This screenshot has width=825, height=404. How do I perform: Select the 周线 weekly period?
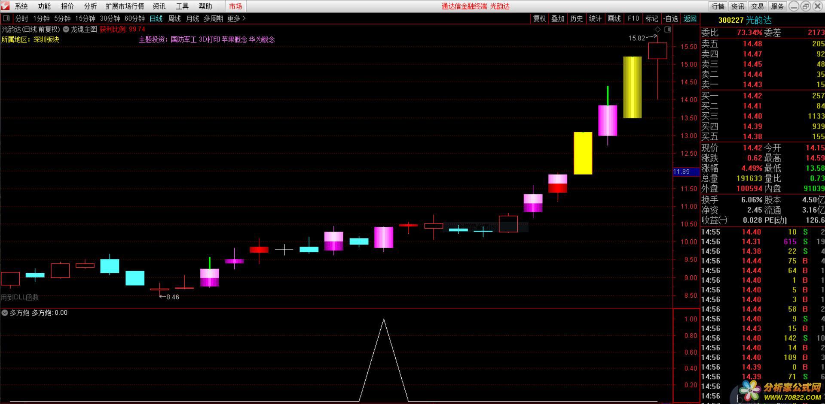click(174, 18)
